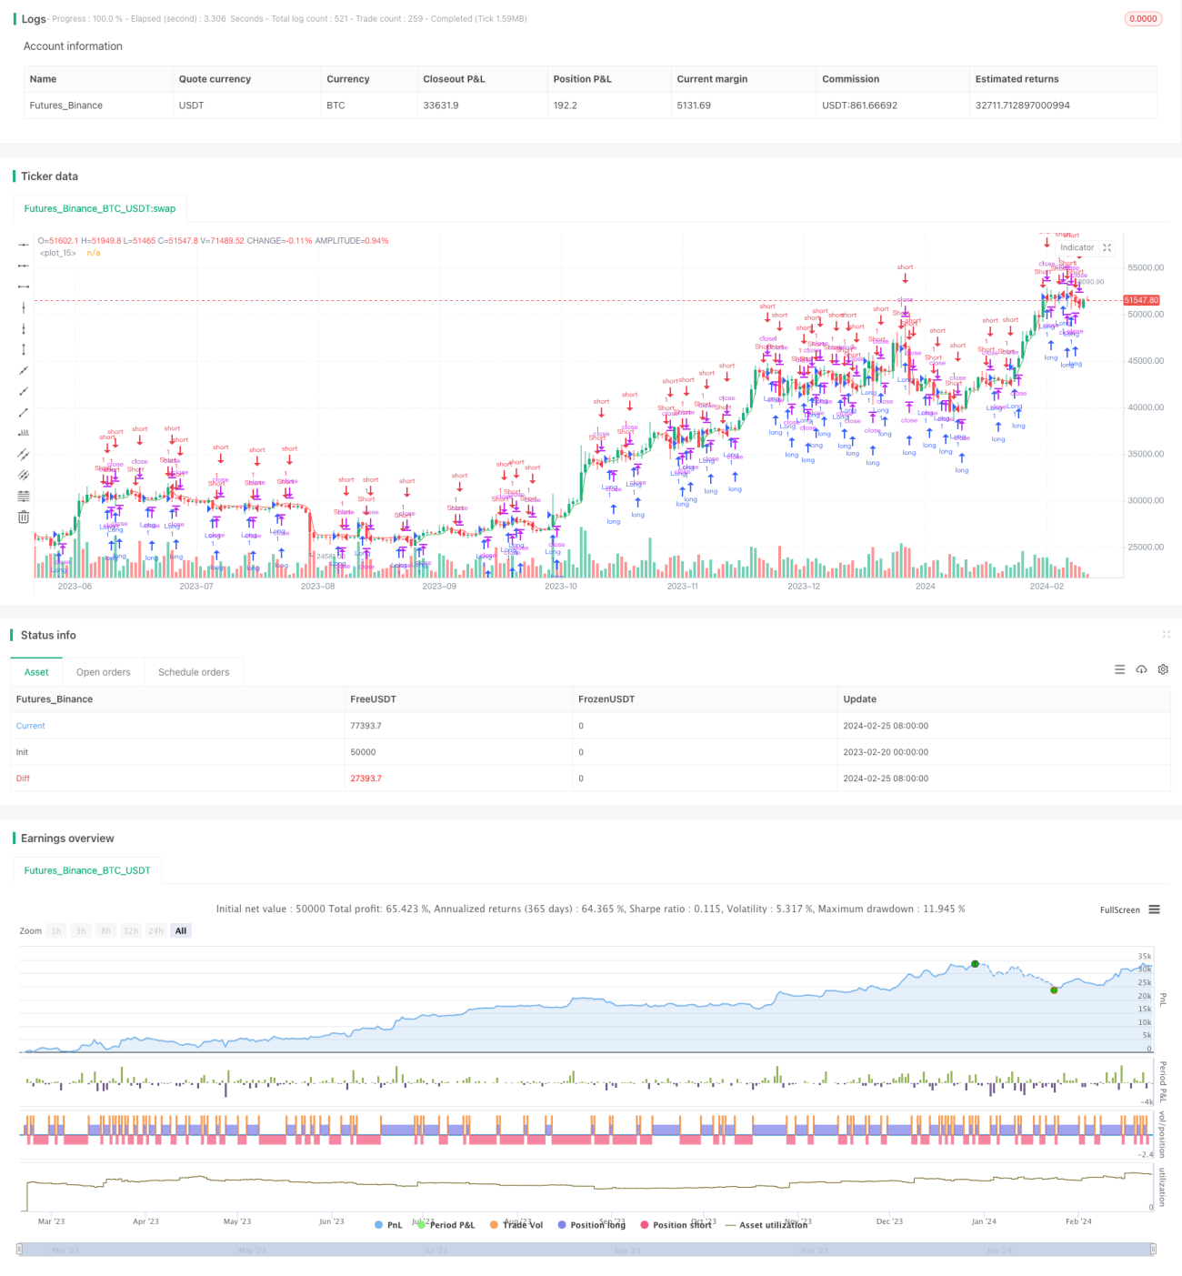Image resolution: width=1182 pixels, height=1276 pixels.
Task: Switch to the Schedule orders tab
Action: [194, 672]
